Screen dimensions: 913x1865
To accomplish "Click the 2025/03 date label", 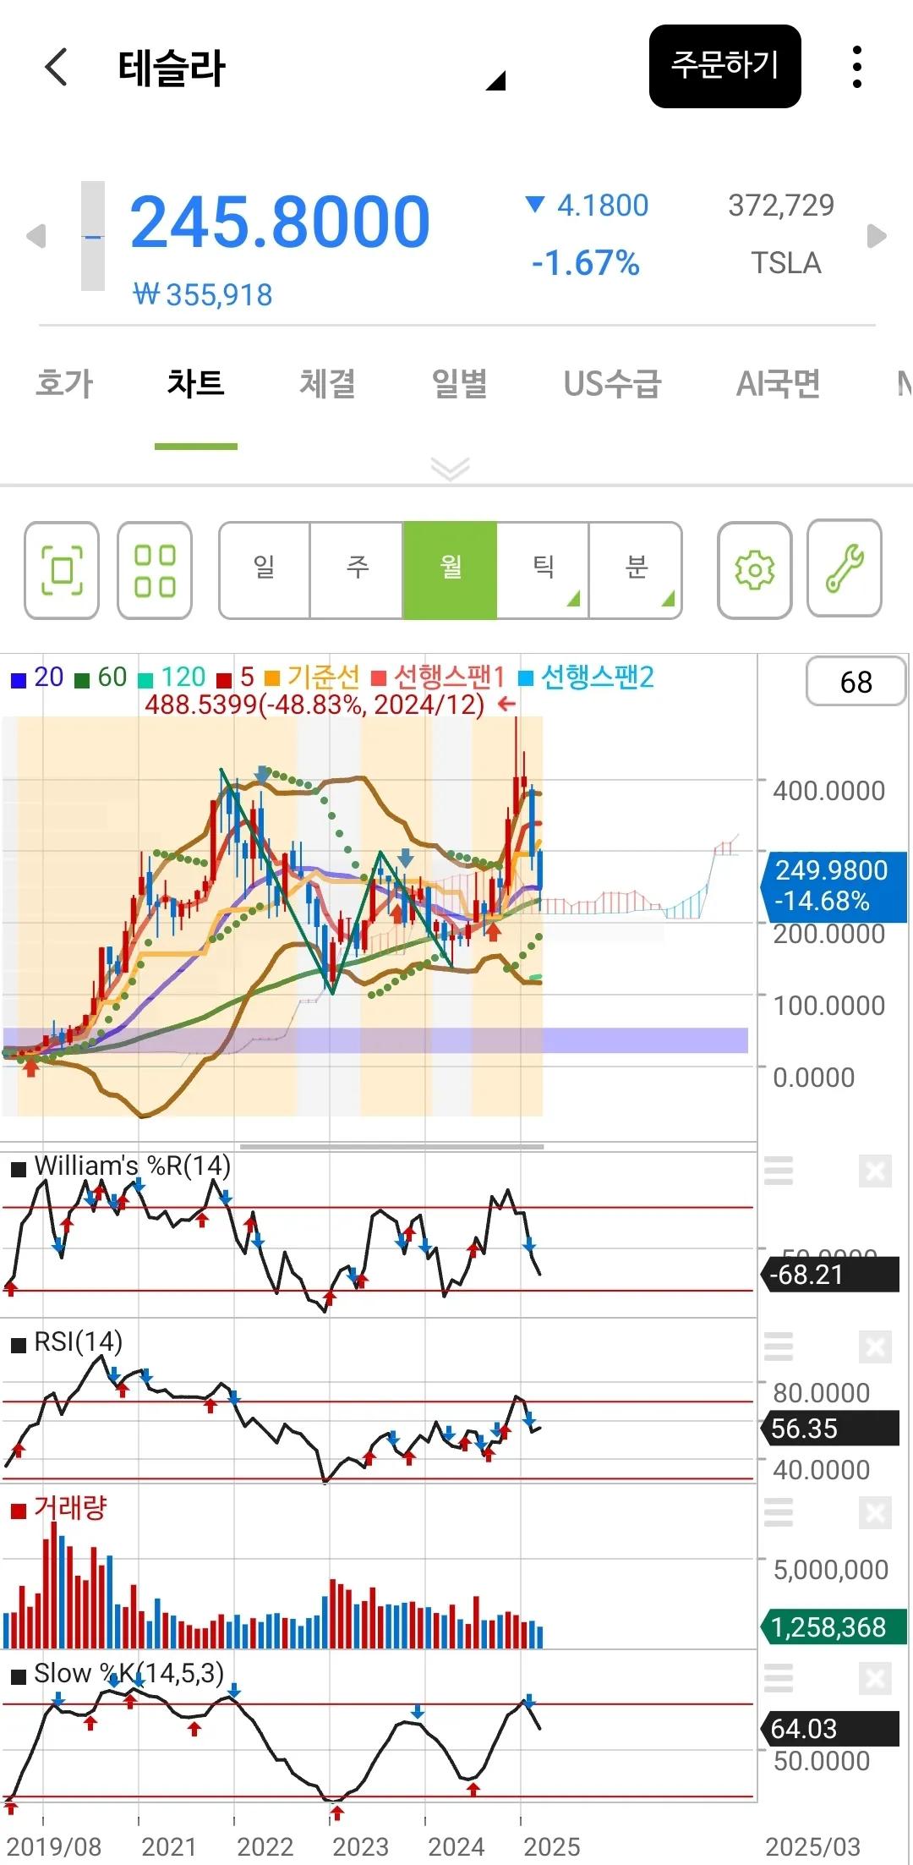I will coord(813,1846).
